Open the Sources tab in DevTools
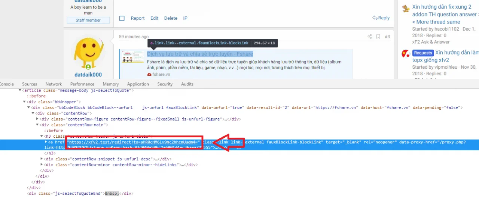The width and height of the screenshot is (479, 197). (29, 84)
